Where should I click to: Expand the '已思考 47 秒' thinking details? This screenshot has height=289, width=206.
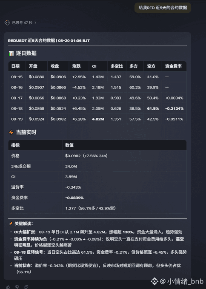point(24,23)
